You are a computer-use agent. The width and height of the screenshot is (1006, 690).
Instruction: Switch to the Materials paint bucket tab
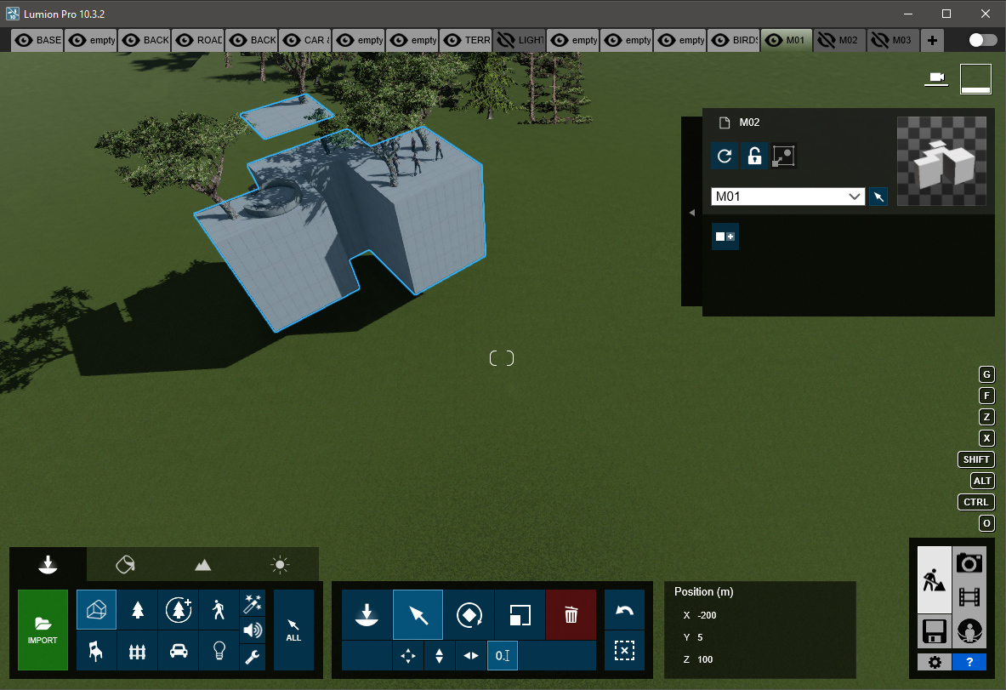coord(125,564)
